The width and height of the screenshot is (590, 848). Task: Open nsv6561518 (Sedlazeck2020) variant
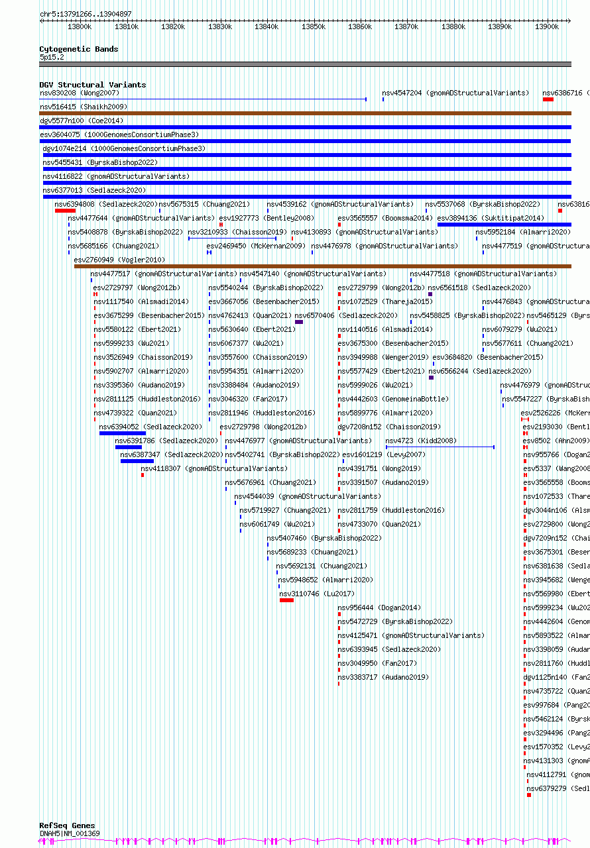479,288
